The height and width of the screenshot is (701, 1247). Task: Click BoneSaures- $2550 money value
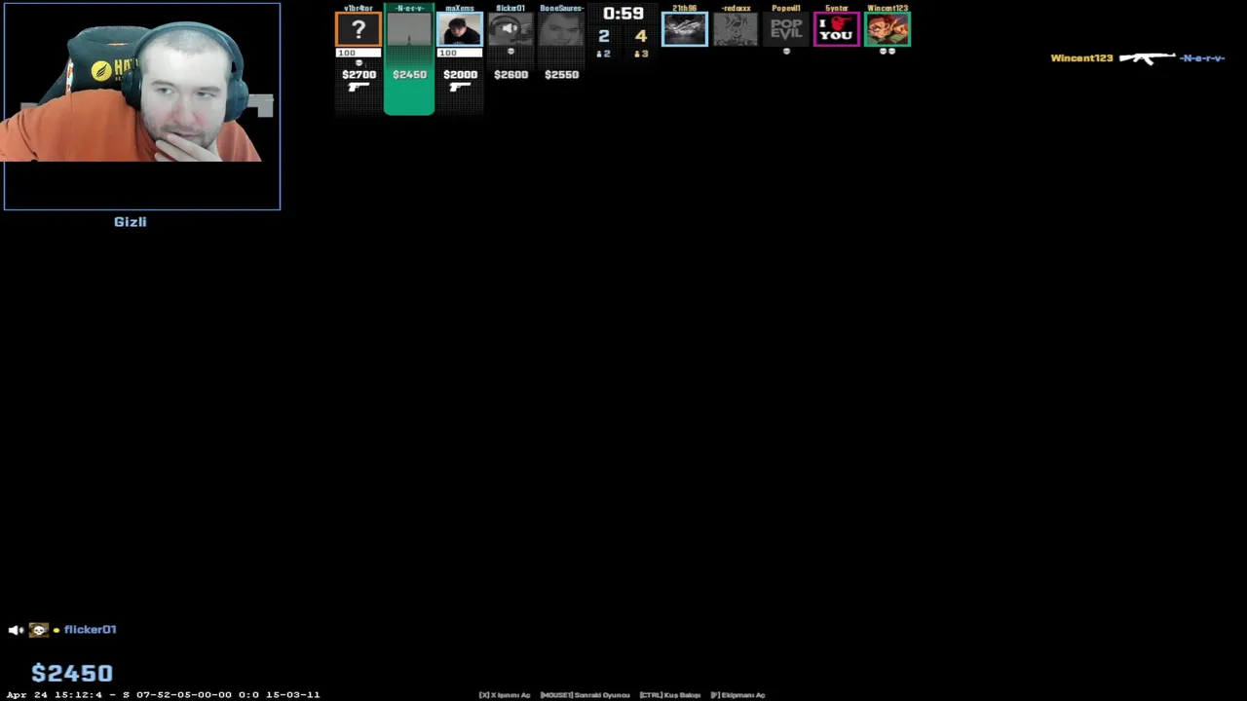tap(561, 74)
